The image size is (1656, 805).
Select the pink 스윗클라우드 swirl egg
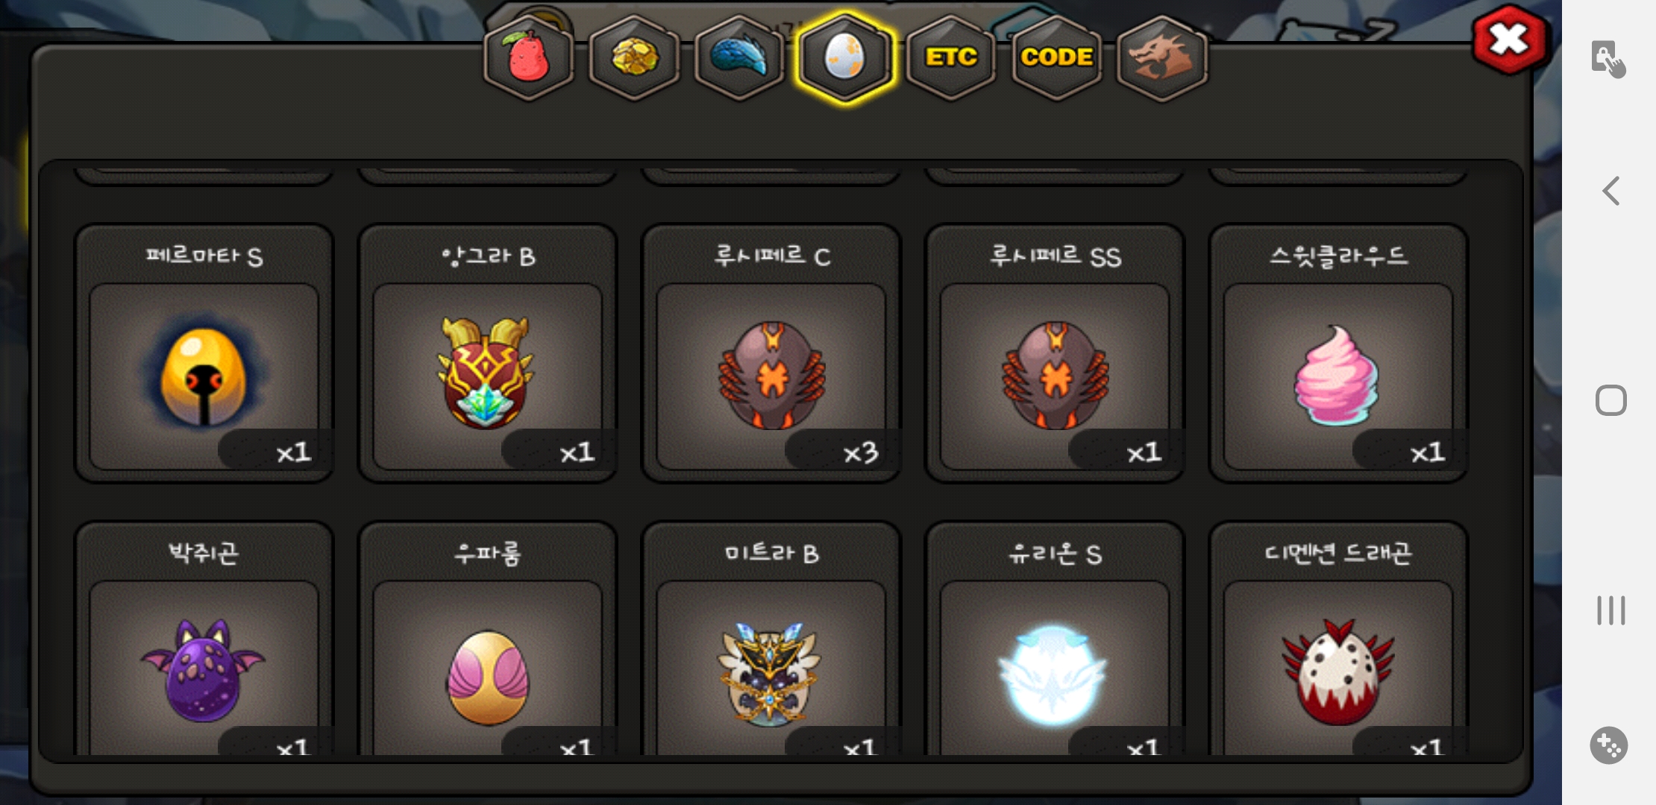click(1338, 353)
